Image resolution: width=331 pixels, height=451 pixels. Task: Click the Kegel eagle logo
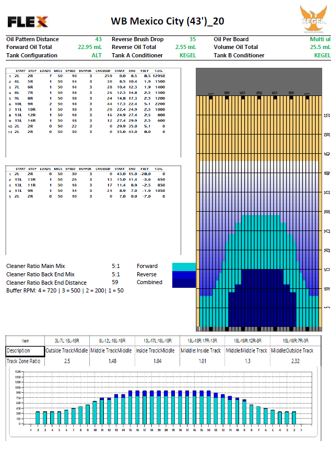[313, 18]
